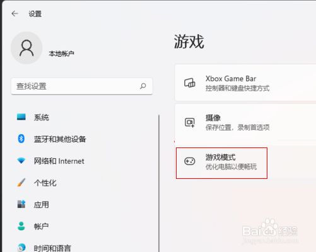Select the 系统 monitor icon

click(21, 117)
